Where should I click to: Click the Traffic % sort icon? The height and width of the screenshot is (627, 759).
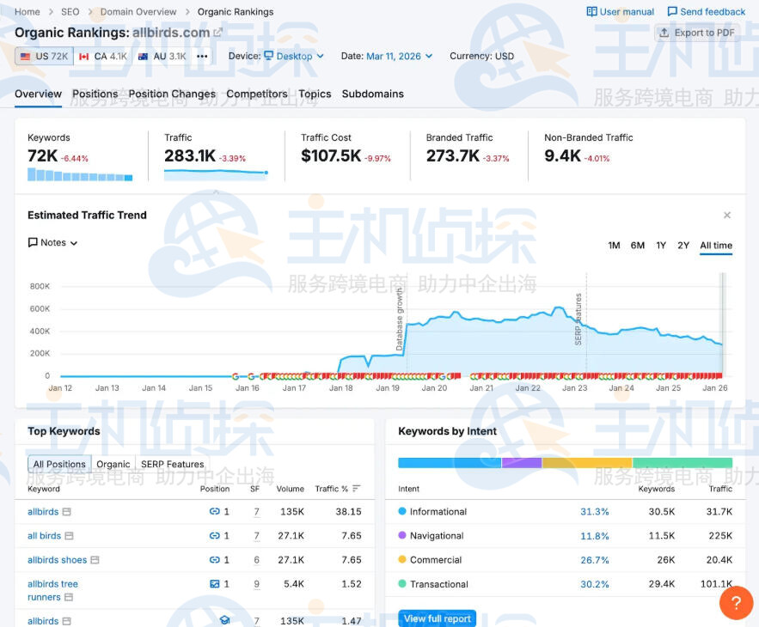(x=357, y=489)
